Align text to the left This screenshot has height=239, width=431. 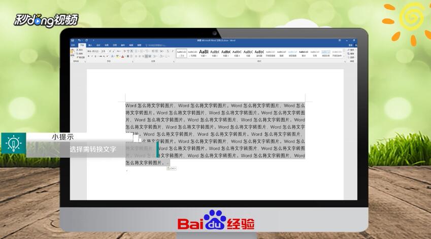[136, 56]
